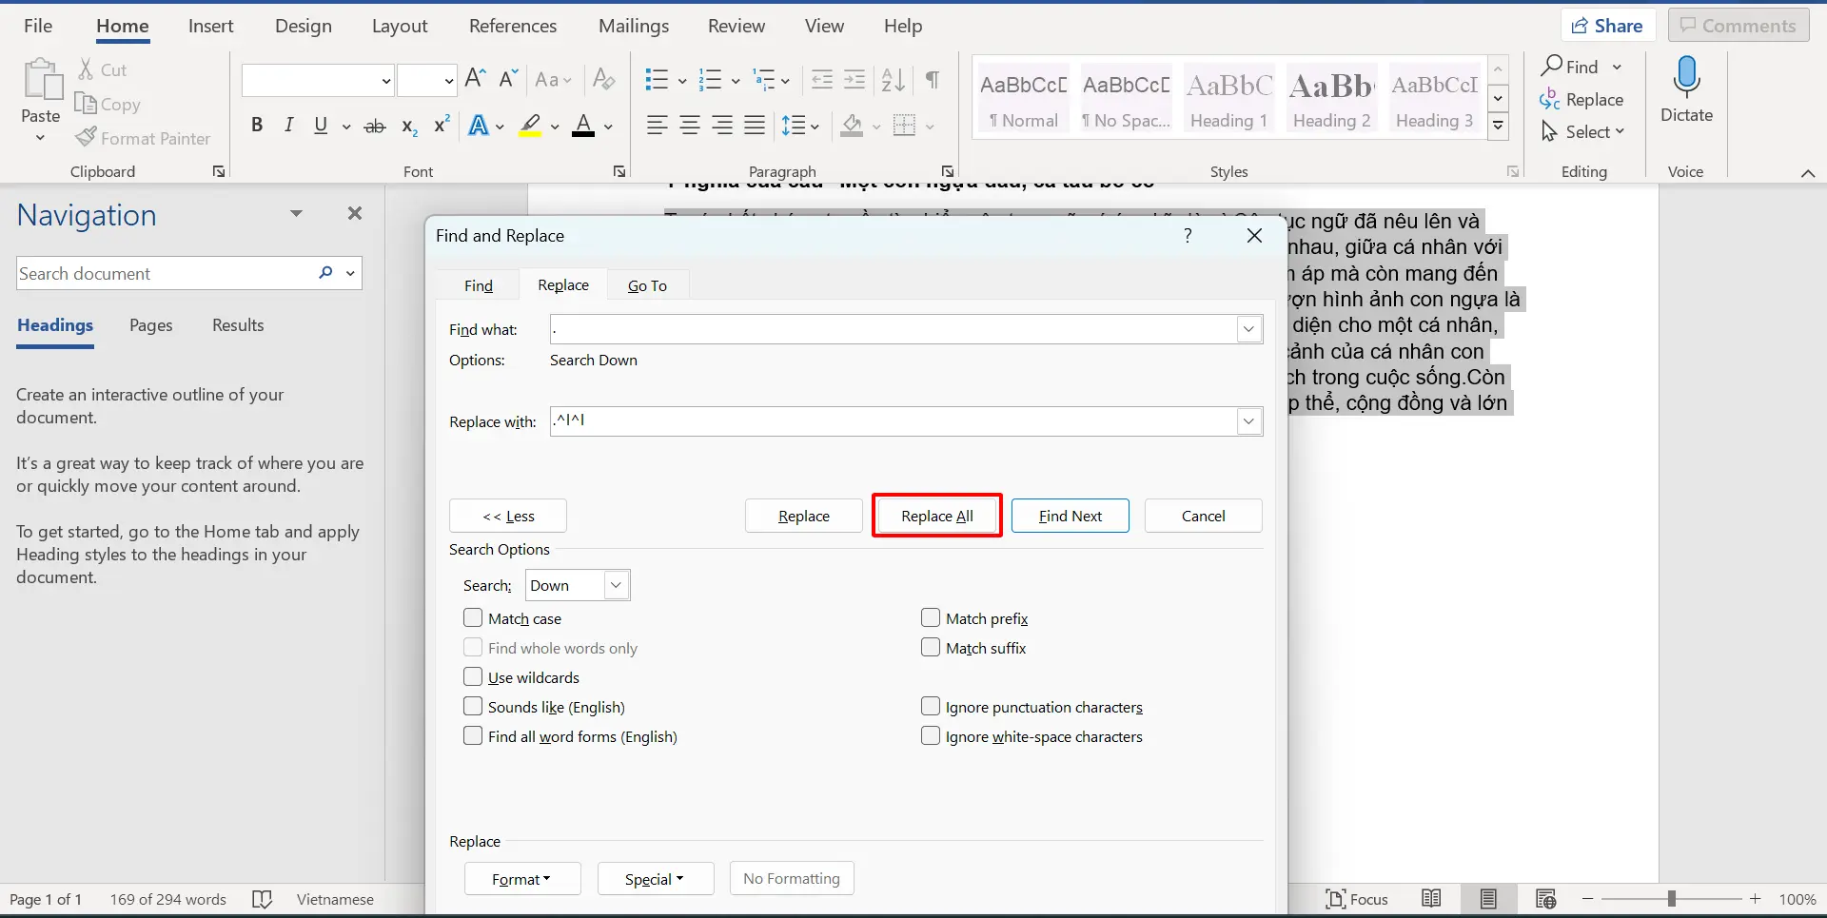Click Cancel in Find and Replace
Screen dimensions: 1827x918
[x=1204, y=516]
